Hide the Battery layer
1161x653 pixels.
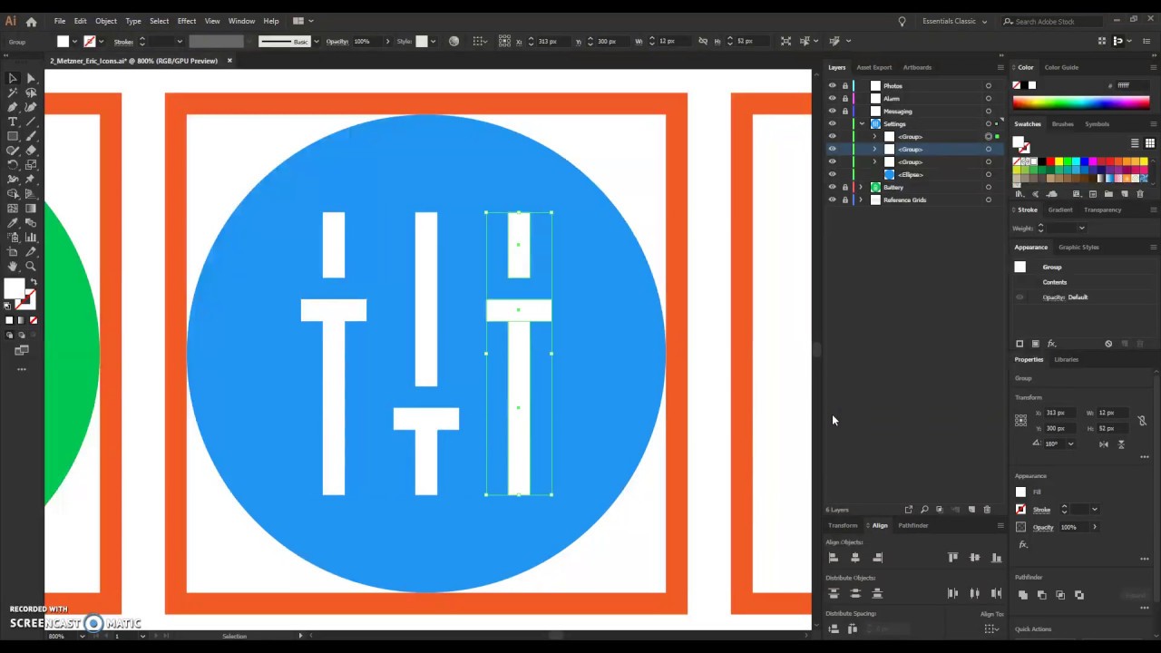click(x=832, y=188)
